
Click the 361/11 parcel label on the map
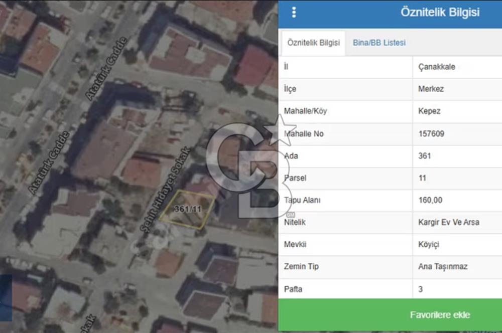[x=188, y=209]
